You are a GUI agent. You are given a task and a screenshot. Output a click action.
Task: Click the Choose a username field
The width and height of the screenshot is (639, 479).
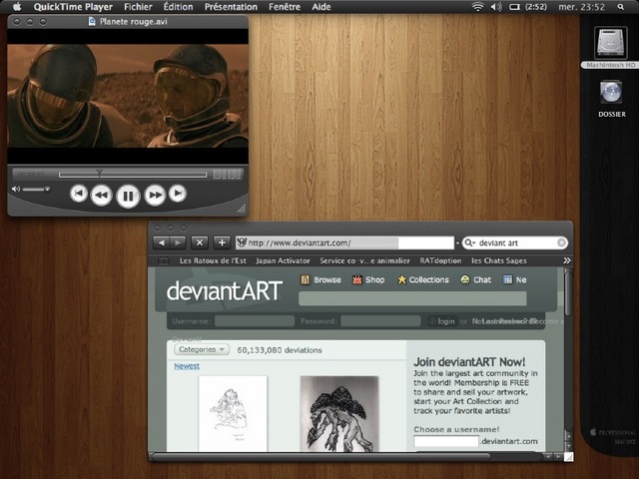(x=446, y=441)
